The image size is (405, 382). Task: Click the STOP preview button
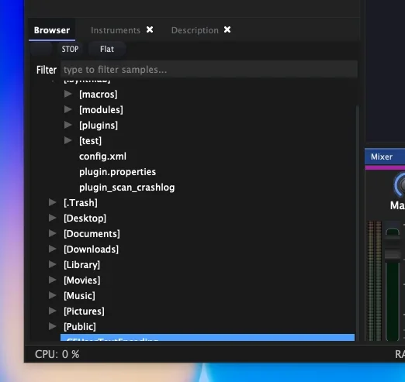pyautogui.click(x=70, y=49)
